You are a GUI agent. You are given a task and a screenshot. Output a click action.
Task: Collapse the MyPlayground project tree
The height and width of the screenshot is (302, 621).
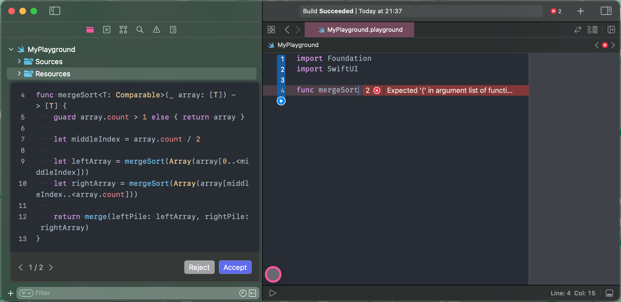point(11,50)
